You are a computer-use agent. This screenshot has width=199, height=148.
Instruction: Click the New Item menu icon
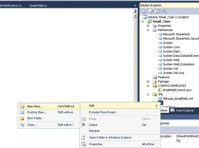22,106
